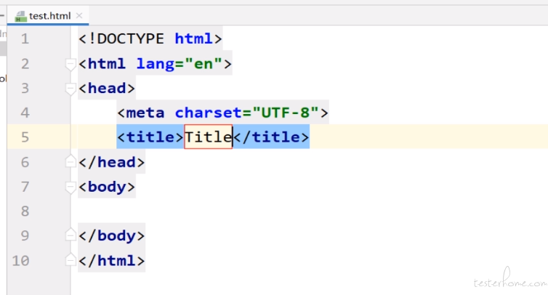Click the lang attribute on line 2

point(155,64)
